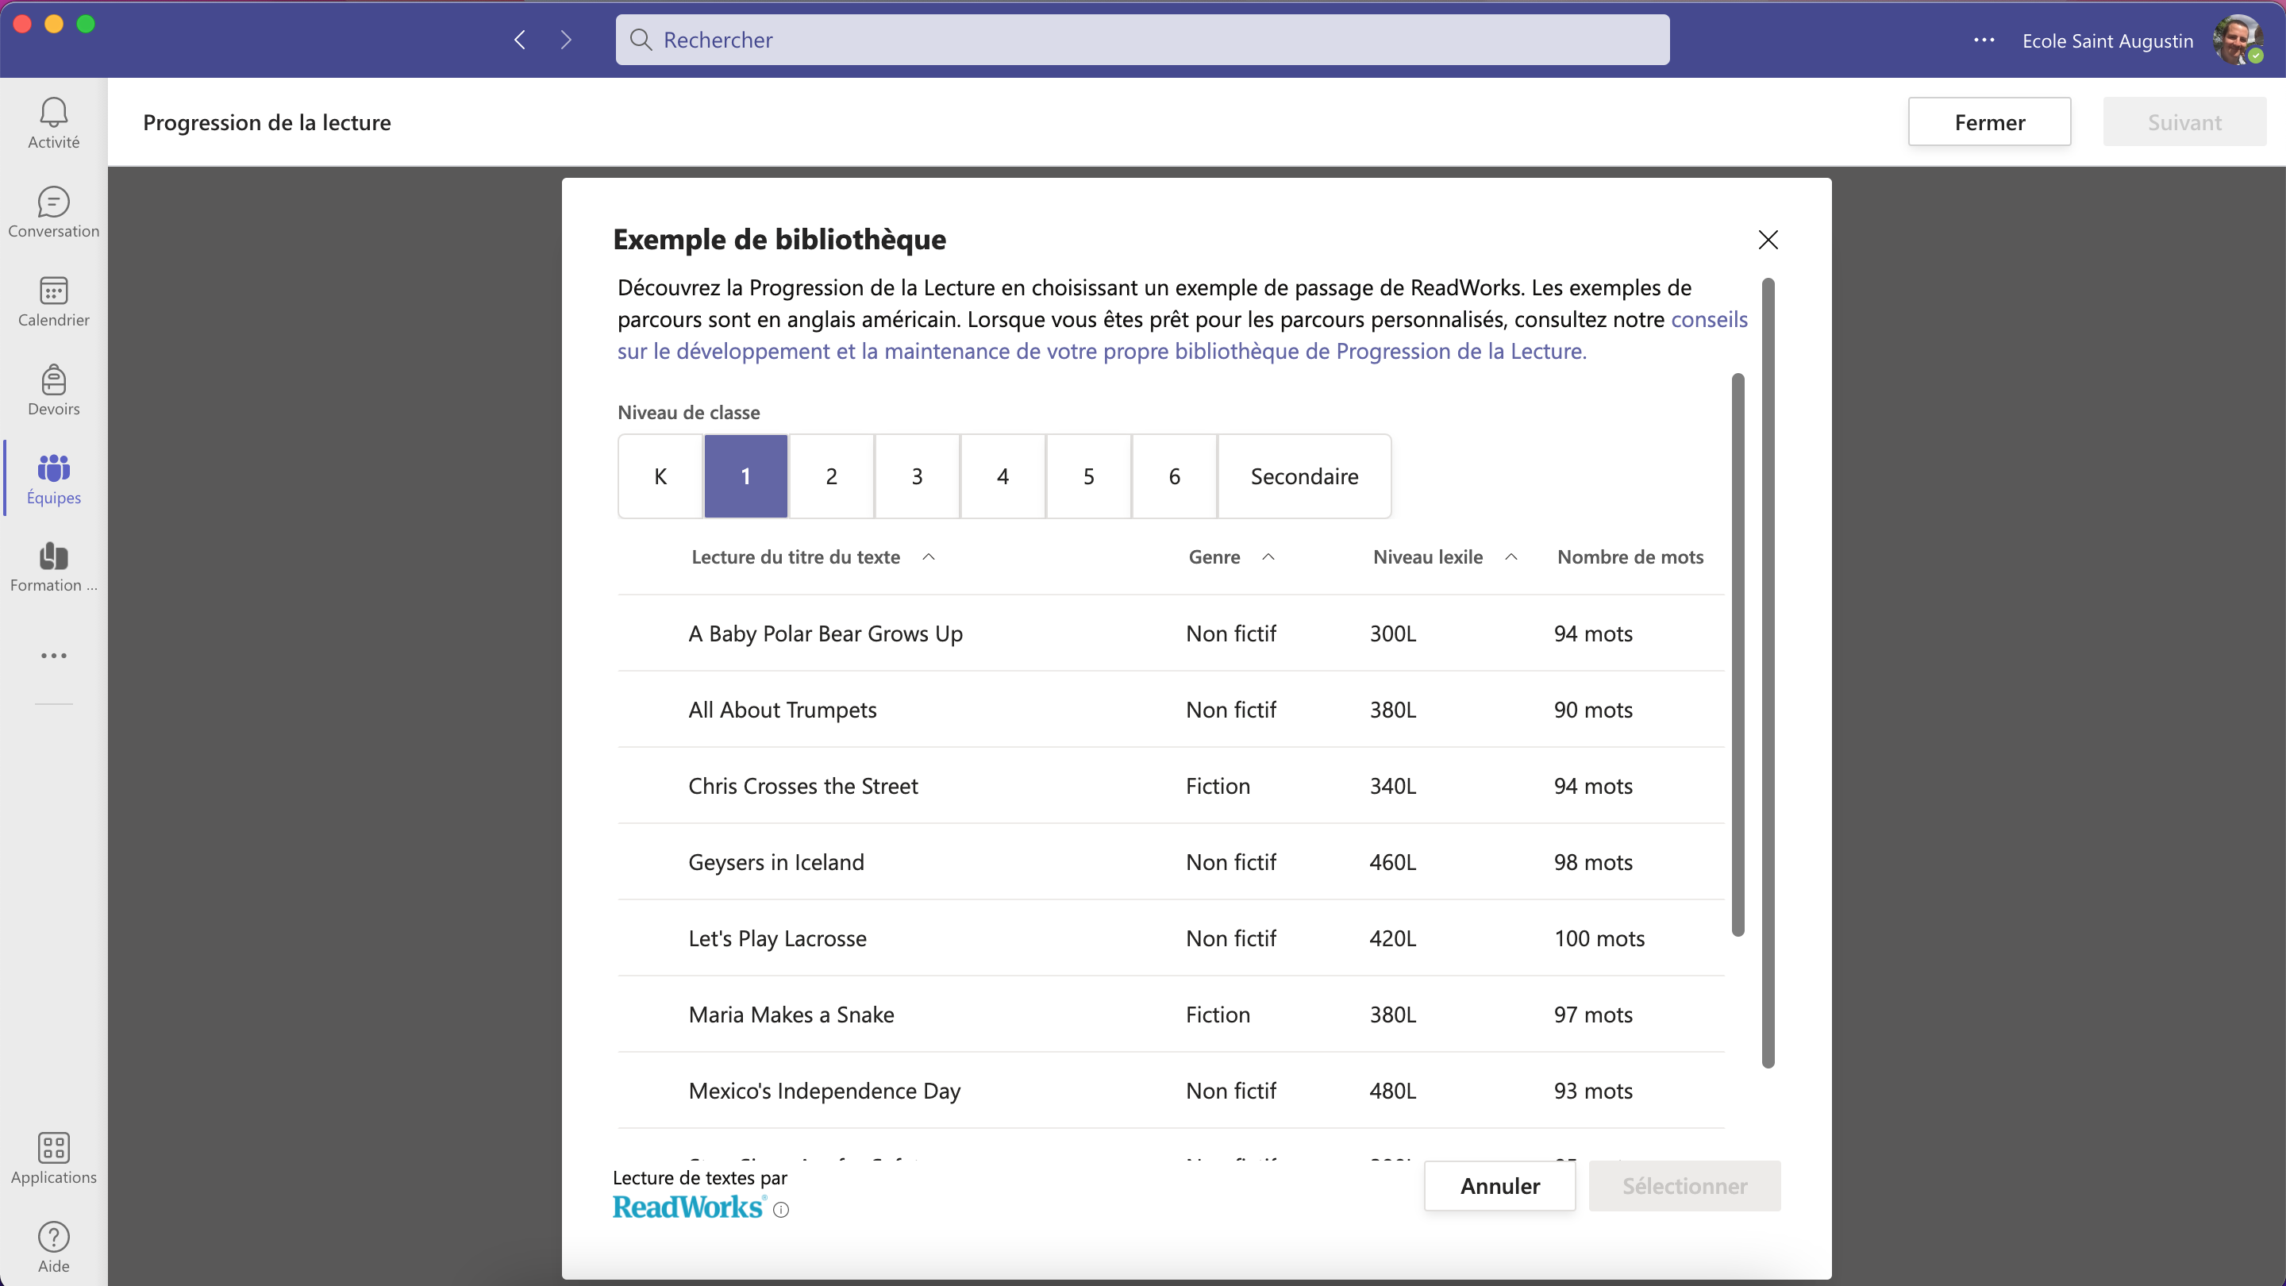Select grade level 3
2286x1286 pixels.
click(x=917, y=476)
